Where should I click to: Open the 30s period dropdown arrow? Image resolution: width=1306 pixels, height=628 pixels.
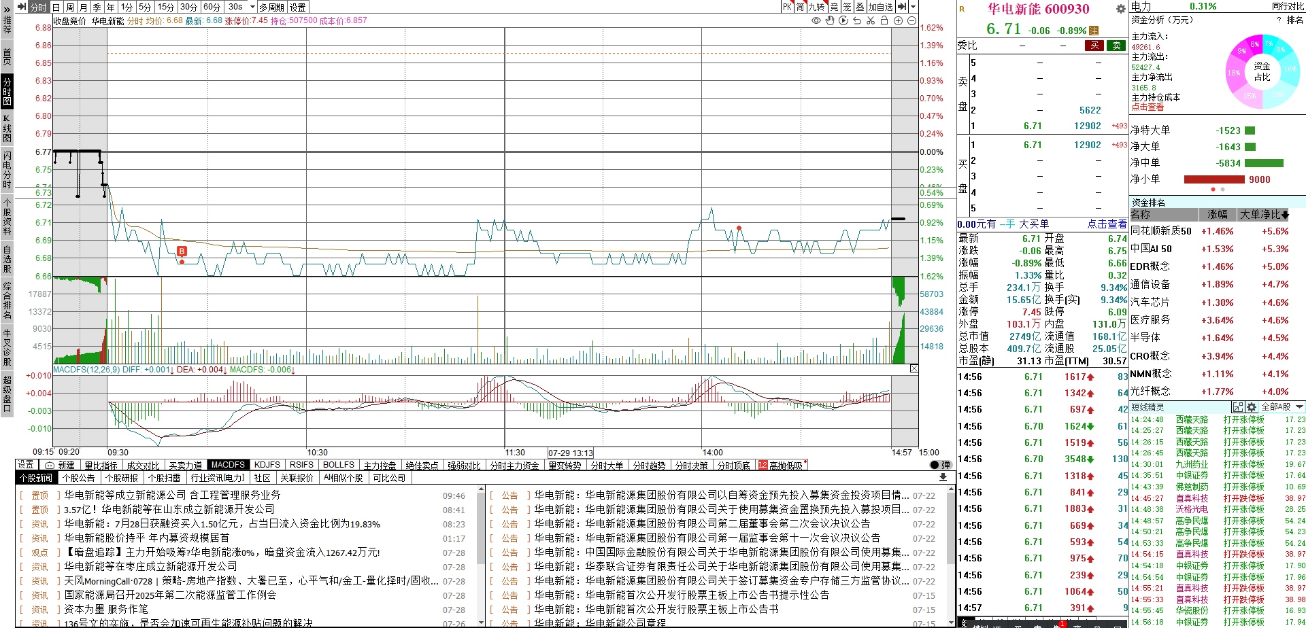tap(252, 7)
